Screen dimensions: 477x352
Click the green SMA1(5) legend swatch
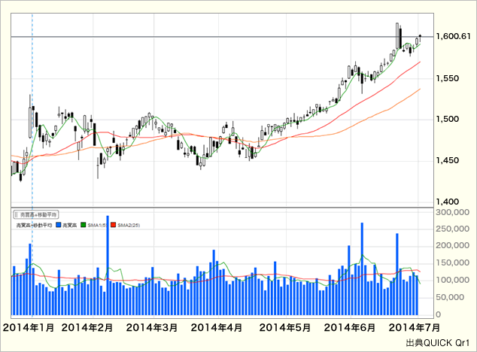[82, 225]
